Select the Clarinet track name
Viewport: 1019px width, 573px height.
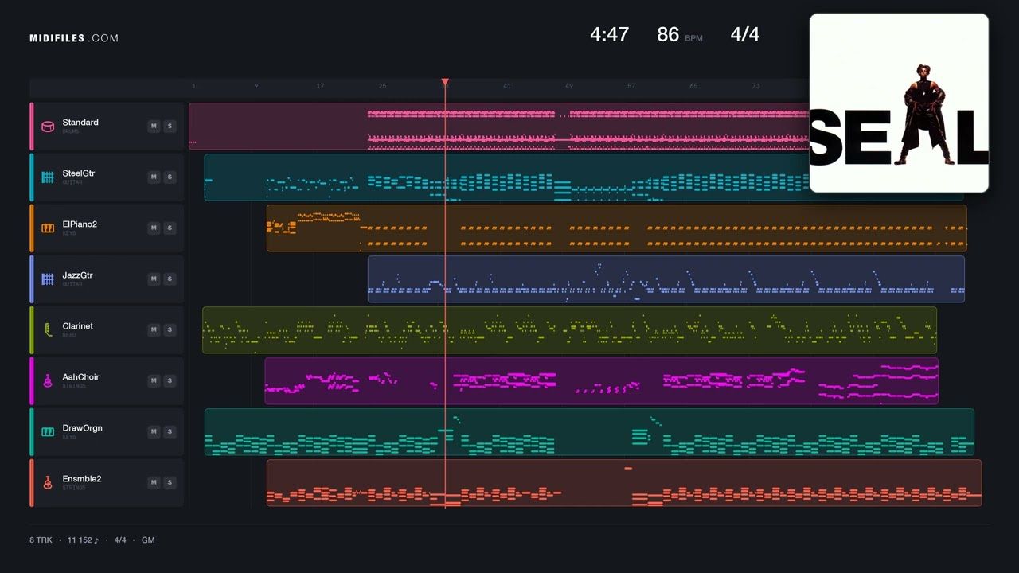pos(77,326)
